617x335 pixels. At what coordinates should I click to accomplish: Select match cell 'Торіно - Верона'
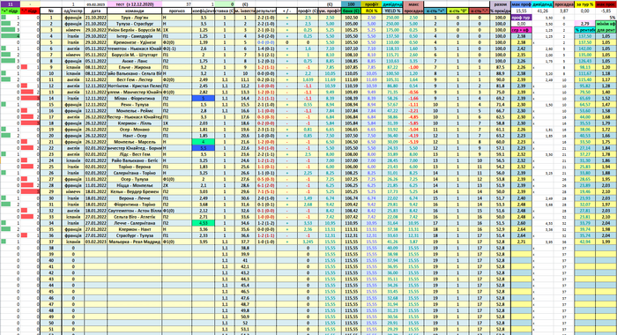(134, 167)
